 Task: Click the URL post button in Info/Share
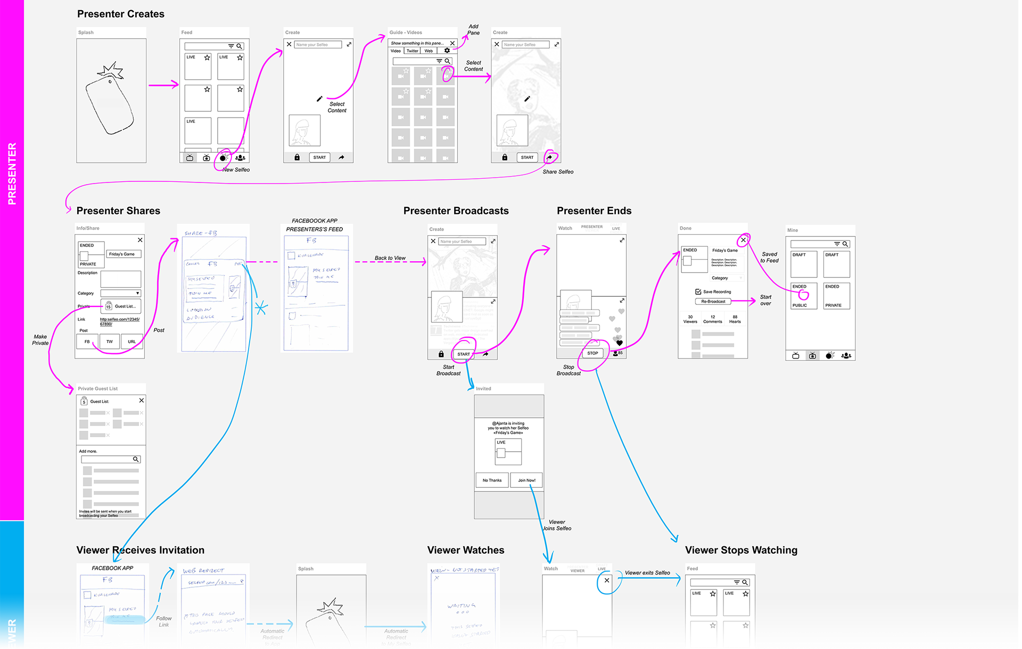[131, 342]
